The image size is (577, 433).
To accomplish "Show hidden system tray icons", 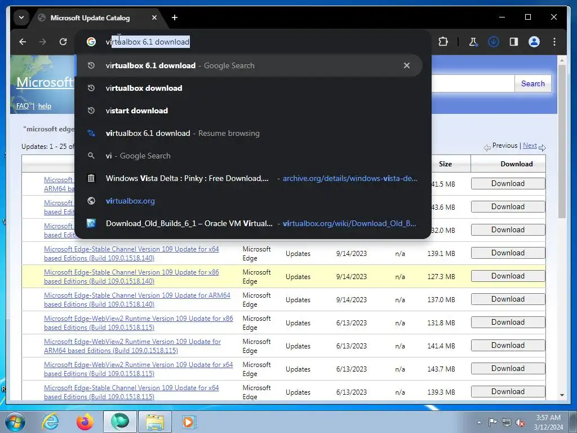I will (479, 422).
